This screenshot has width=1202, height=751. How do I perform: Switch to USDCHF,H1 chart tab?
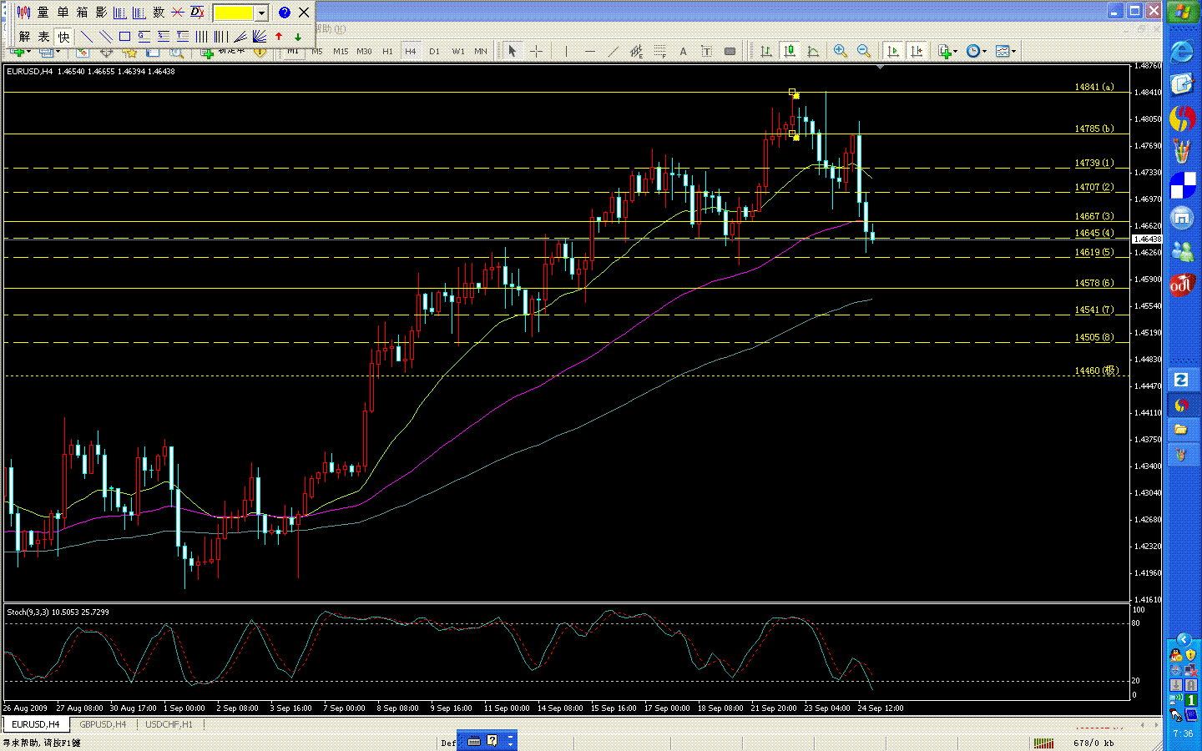[x=169, y=724]
